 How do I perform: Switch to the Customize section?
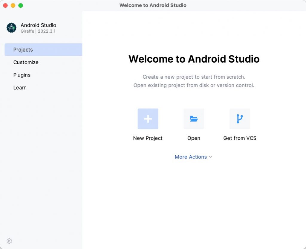26,62
